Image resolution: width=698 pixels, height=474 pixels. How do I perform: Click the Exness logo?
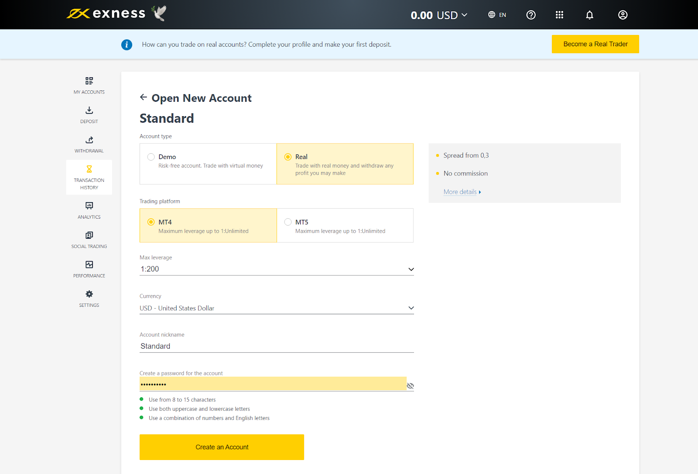106,14
